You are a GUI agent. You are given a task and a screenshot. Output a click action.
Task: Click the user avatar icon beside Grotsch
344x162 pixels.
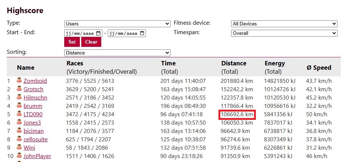point(19,89)
